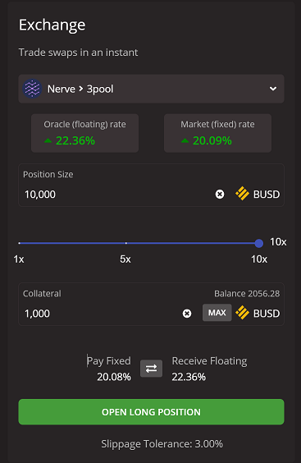
Task: Click the green arrow beside 20.09% market rate
Action: pyautogui.click(x=185, y=141)
